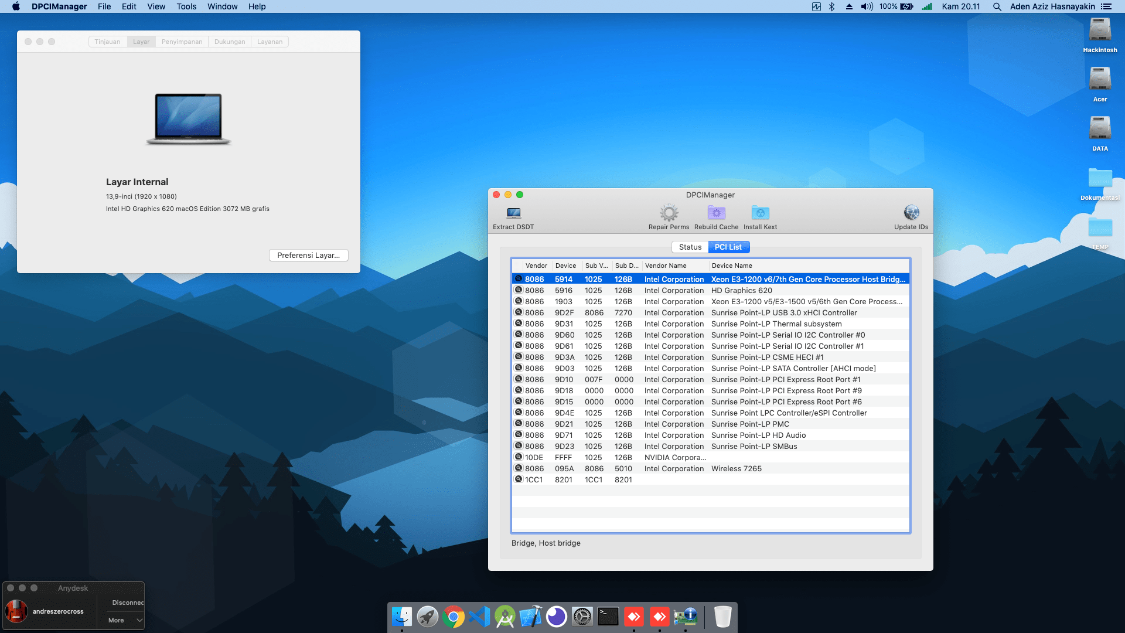Click the Rebuild Cache folder icon
1125x633 pixels.
pos(716,212)
